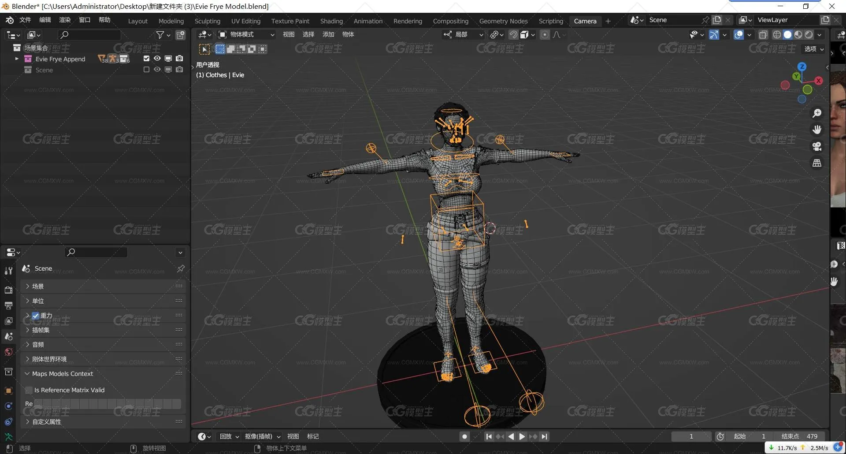Switch to Geometry Nodes workspace tab
Image resolution: width=846 pixels, height=454 pixels.
coord(504,21)
